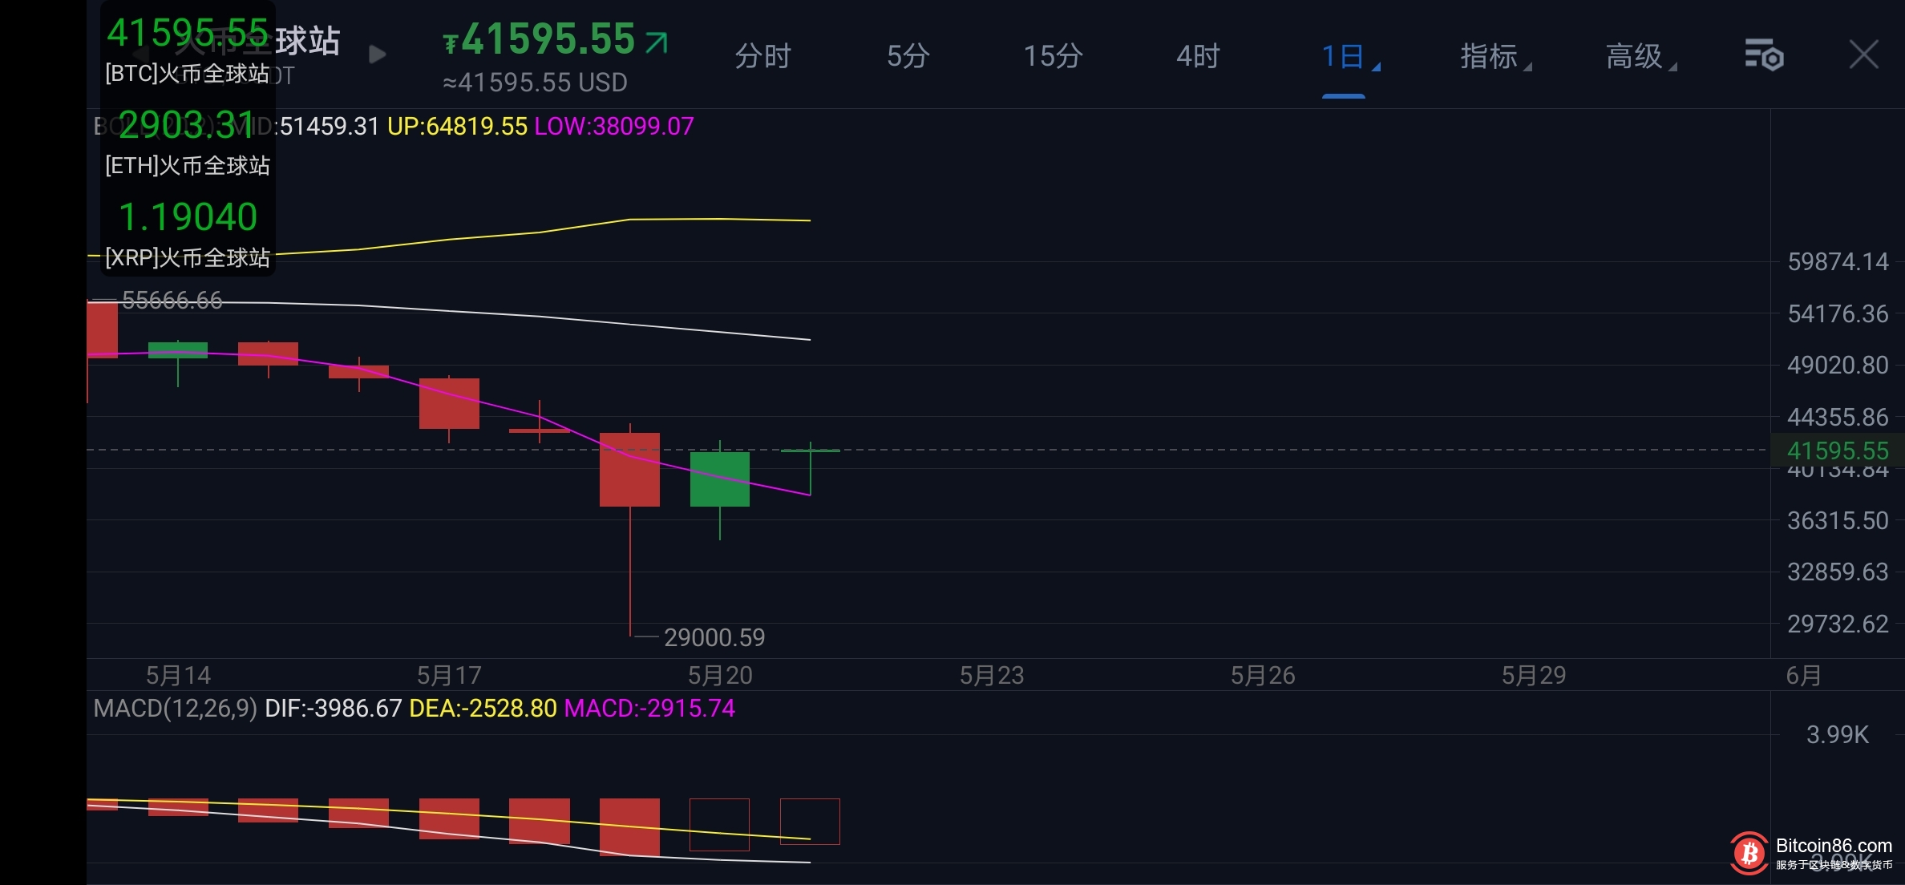Tap the next trading pair arrow
Screen dimensions: 1905x885
point(377,55)
